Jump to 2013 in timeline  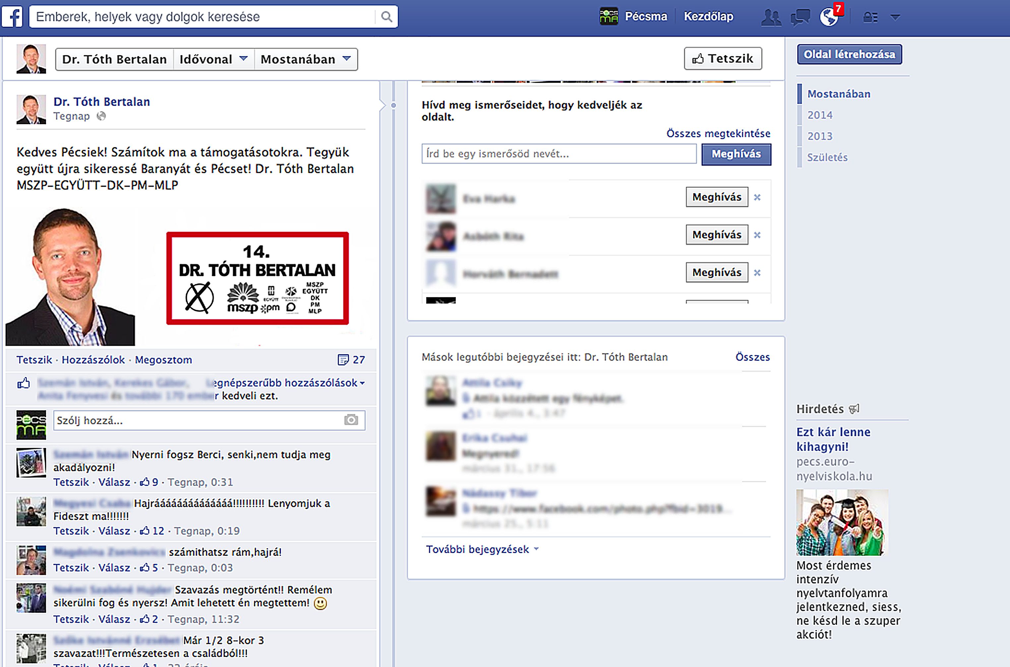pos(820,136)
